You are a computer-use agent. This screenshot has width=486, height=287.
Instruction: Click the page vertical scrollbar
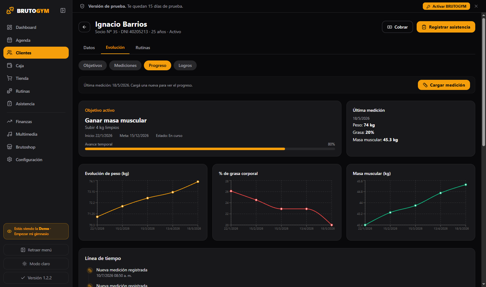484,82
